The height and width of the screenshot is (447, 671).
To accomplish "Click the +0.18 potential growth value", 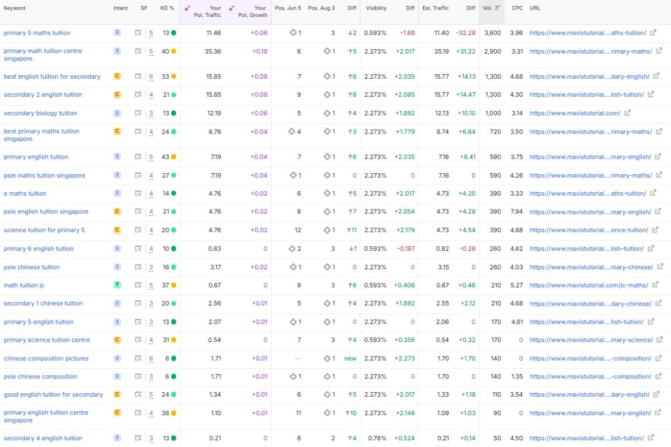I will pyautogui.click(x=259, y=51).
